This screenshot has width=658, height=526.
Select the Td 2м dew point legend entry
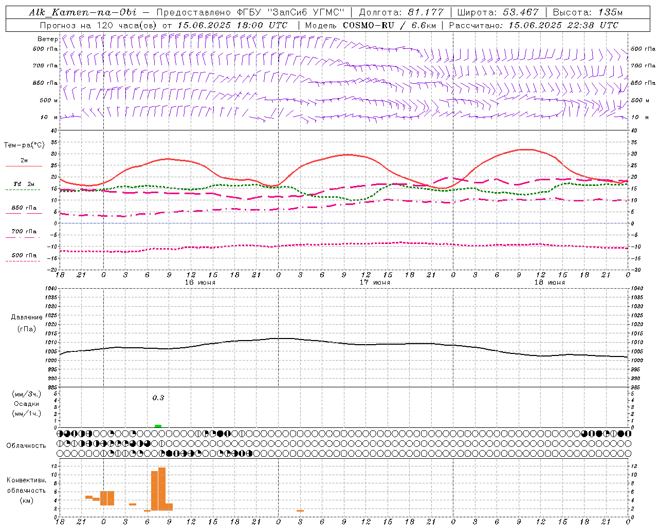24,185
